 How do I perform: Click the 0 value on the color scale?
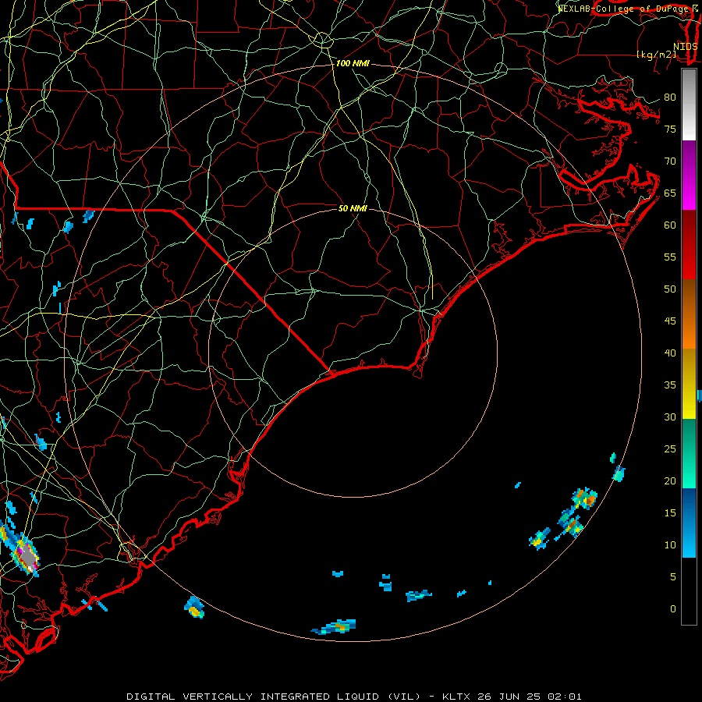[672, 609]
